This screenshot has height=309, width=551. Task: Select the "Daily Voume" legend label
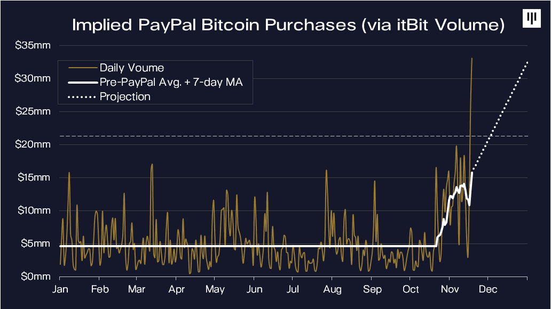pyautogui.click(x=131, y=68)
